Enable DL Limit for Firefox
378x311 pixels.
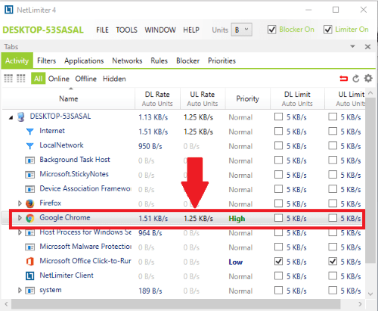coord(278,204)
